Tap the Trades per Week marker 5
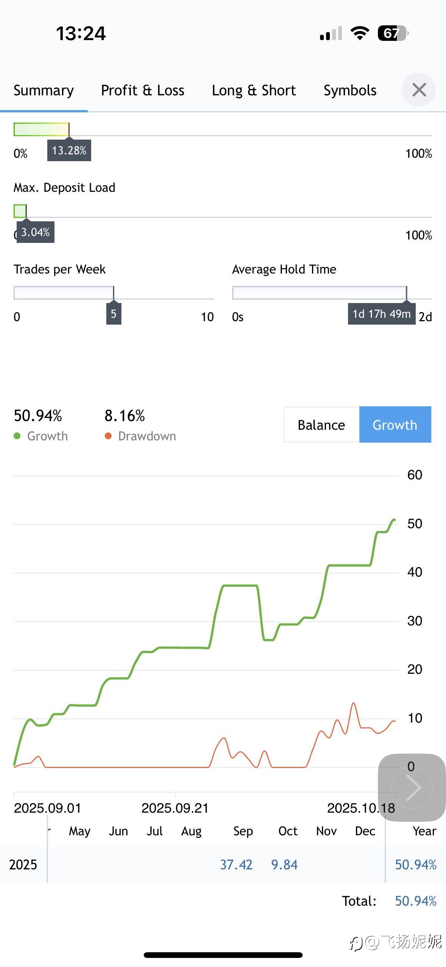Image resolution: width=446 pixels, height=967 pixels. coord(113,314)
